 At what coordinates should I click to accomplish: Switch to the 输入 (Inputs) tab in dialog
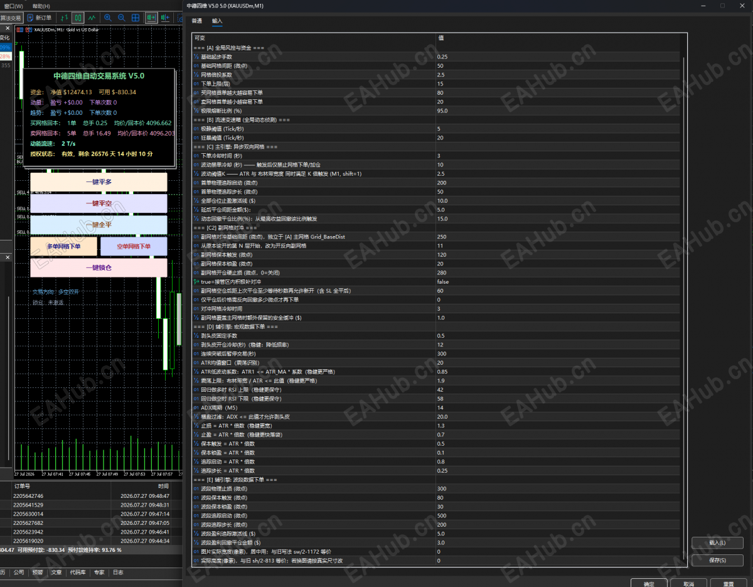(x=217, y=21)
